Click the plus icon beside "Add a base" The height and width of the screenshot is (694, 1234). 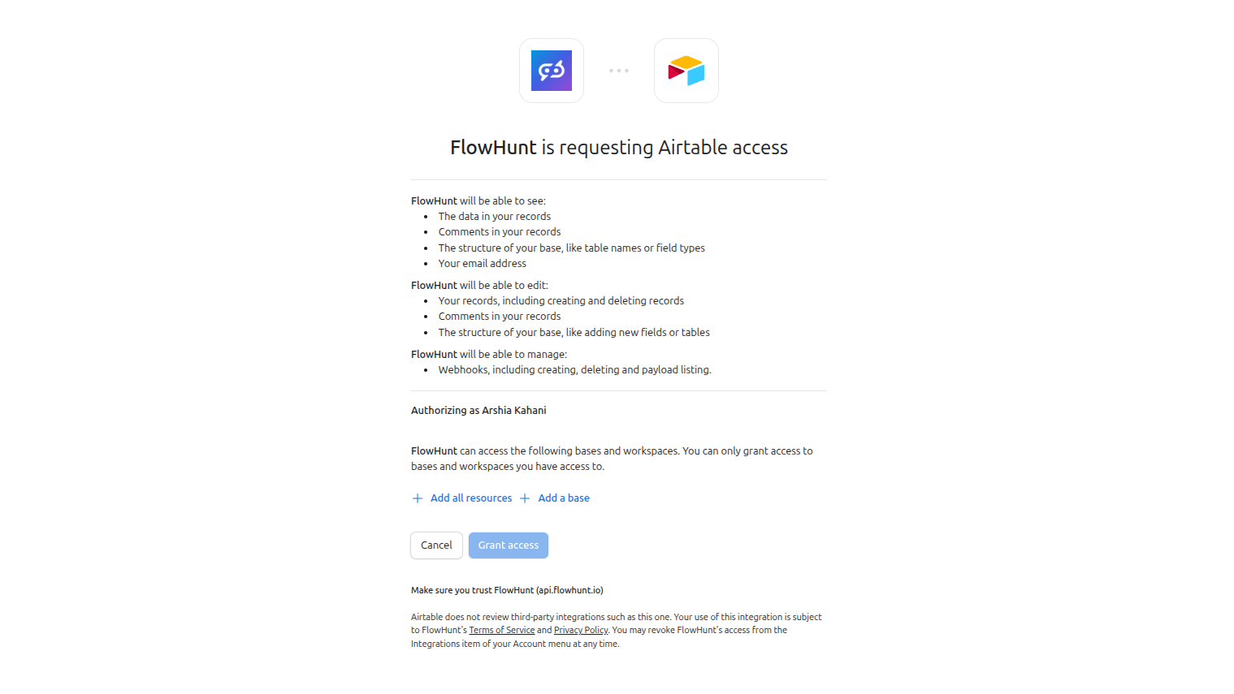point(524,498)
